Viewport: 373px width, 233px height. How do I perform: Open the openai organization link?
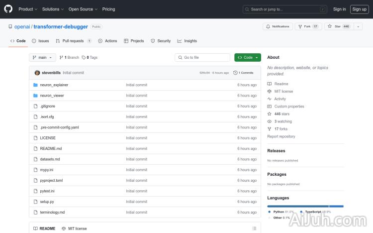(x=22, y=27)
